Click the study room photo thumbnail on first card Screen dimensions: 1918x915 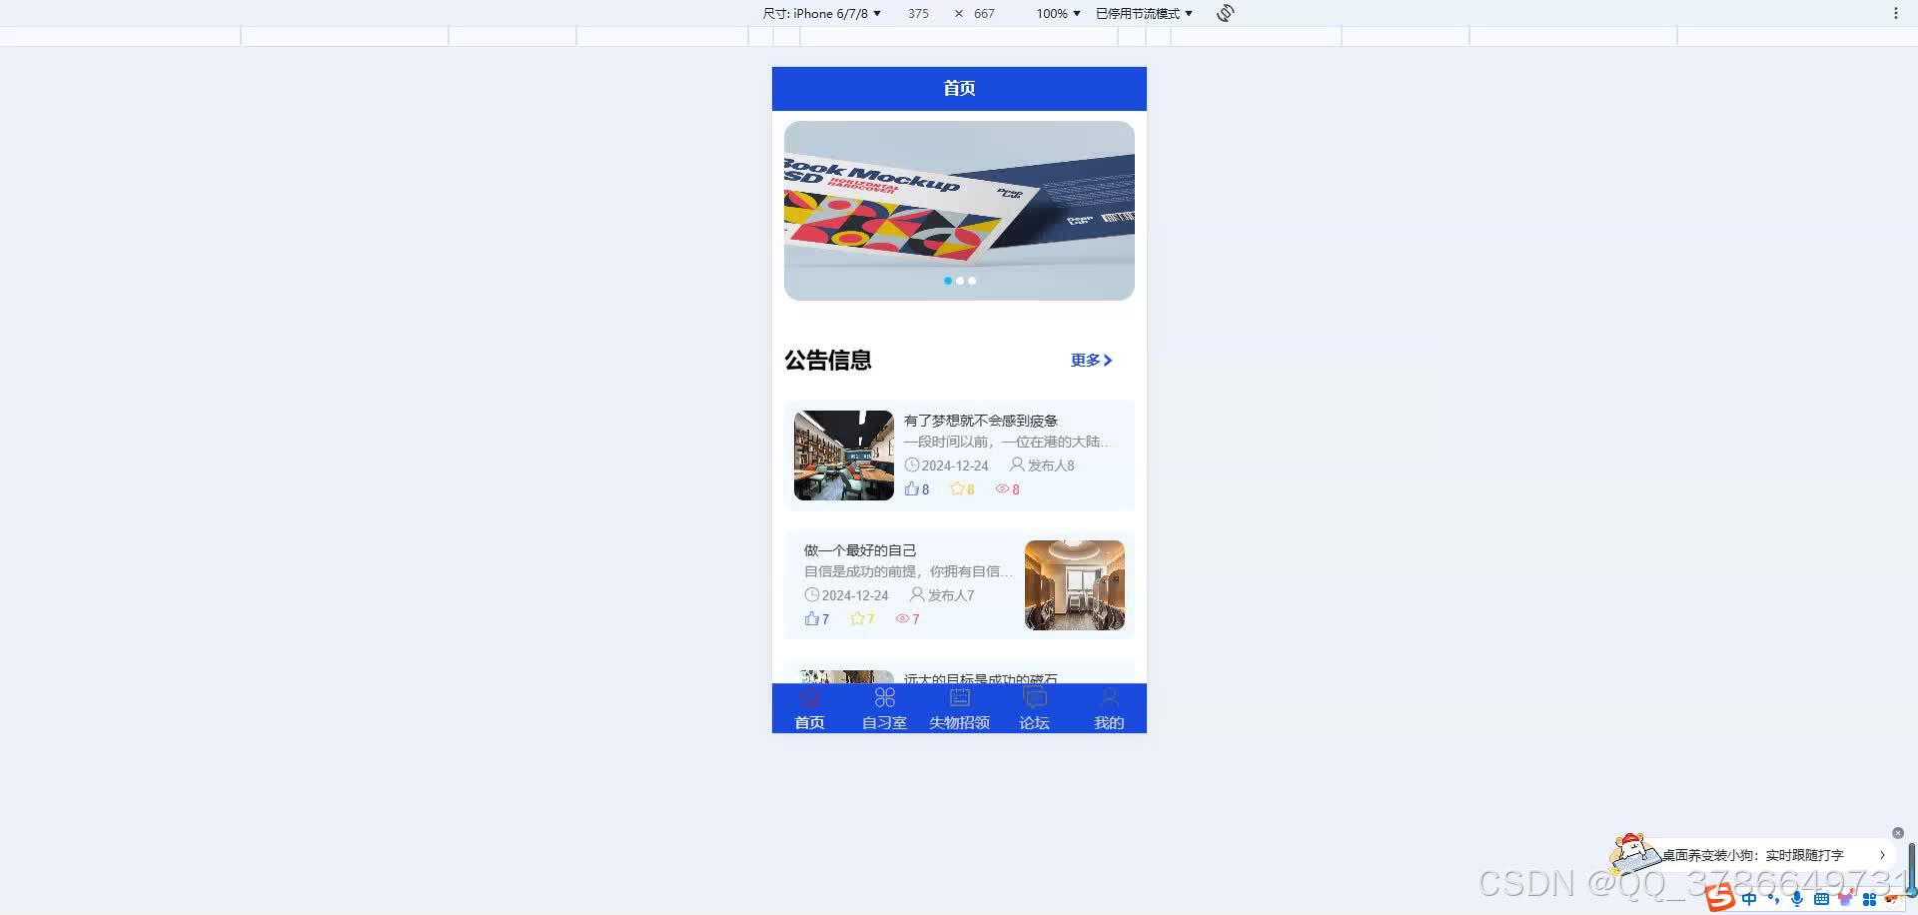coord(843,455)
